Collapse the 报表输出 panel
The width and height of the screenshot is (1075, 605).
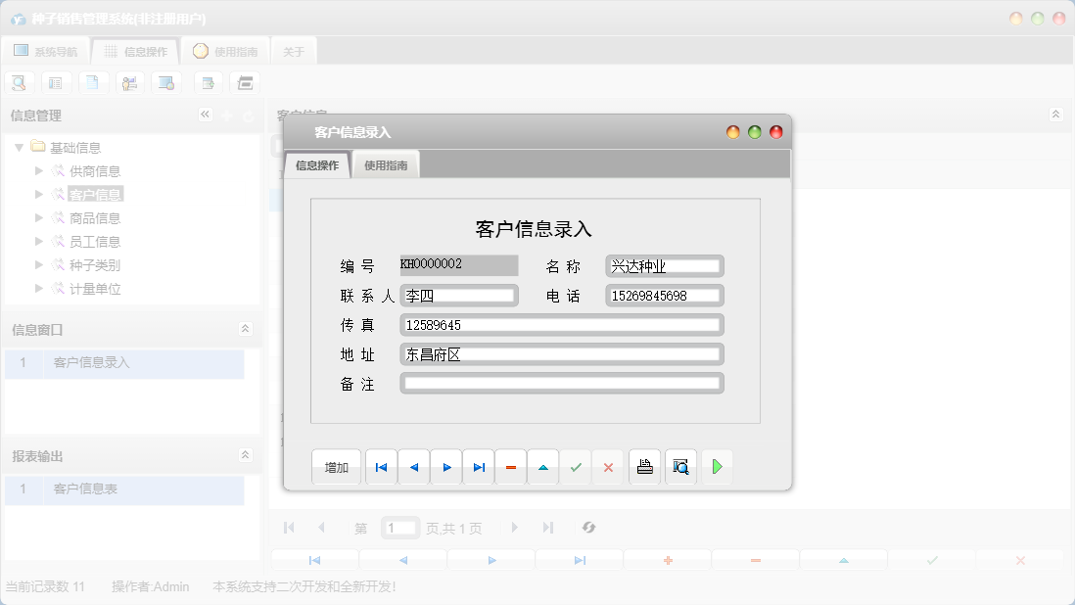point(248,455)
